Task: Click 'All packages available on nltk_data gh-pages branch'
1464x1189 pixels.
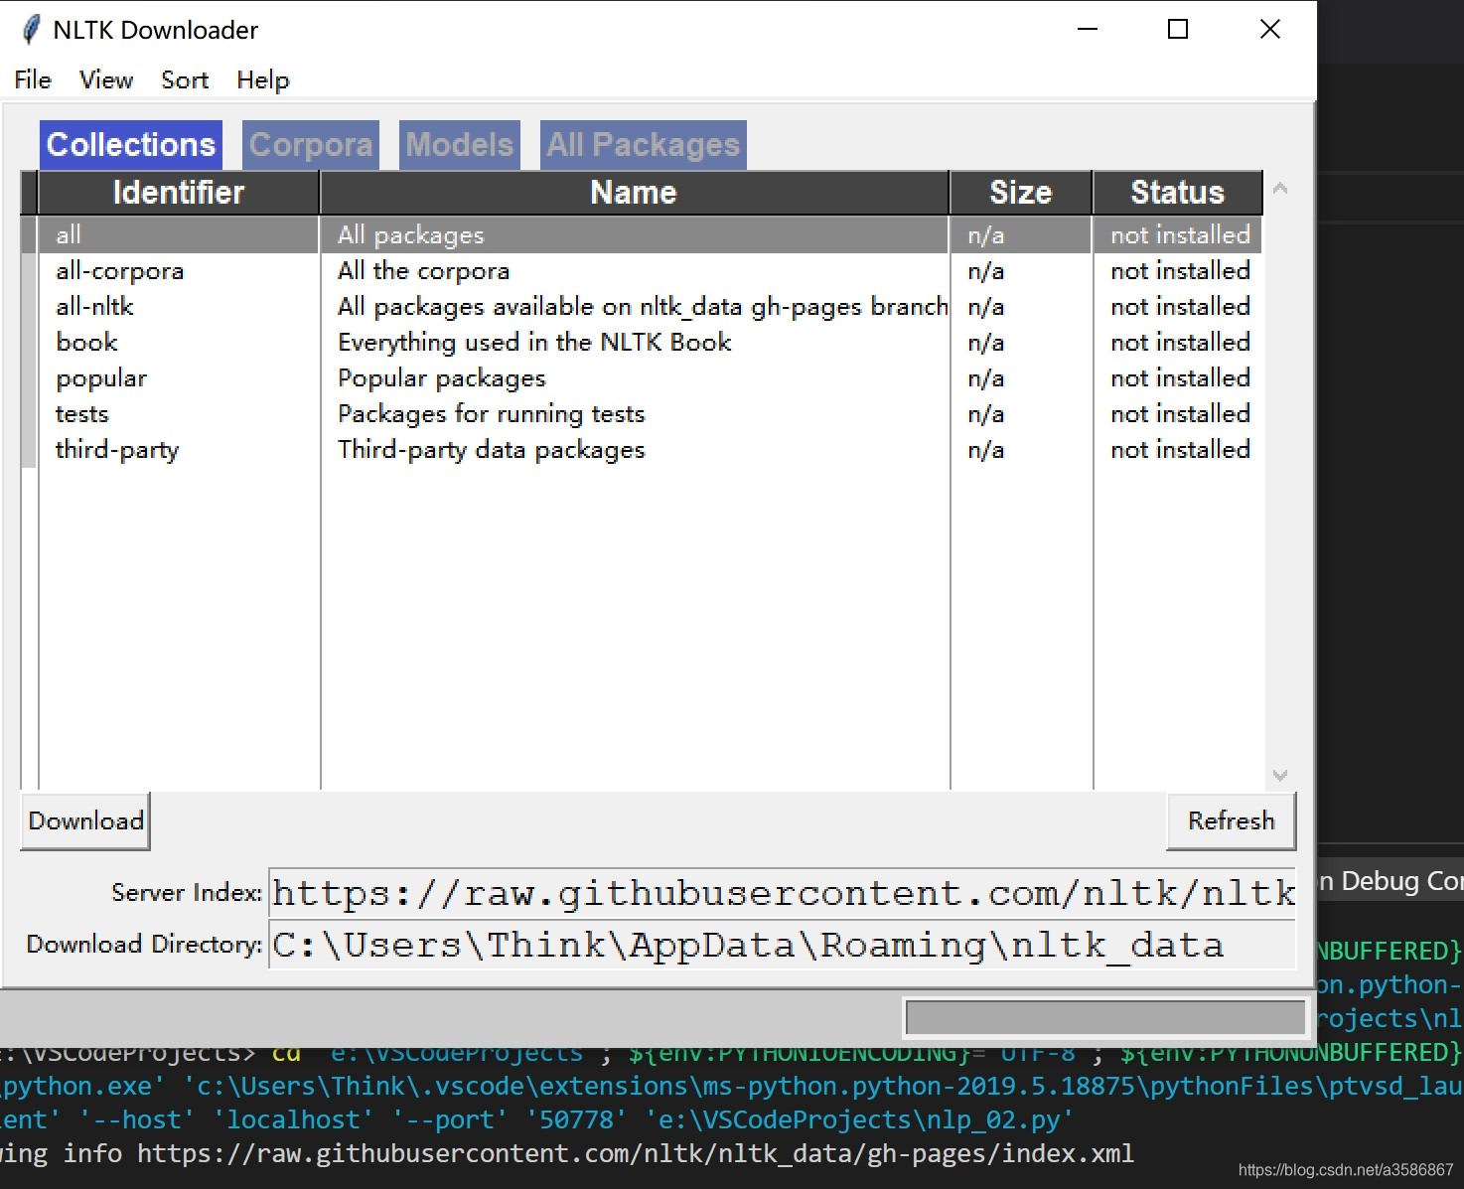Action: pos(643,307)
